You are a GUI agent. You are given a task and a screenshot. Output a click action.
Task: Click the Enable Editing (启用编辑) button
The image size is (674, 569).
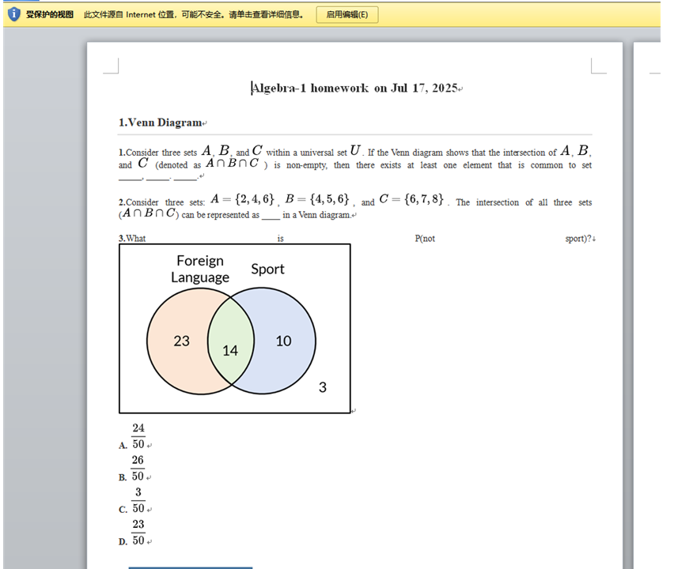coord(346,14)
